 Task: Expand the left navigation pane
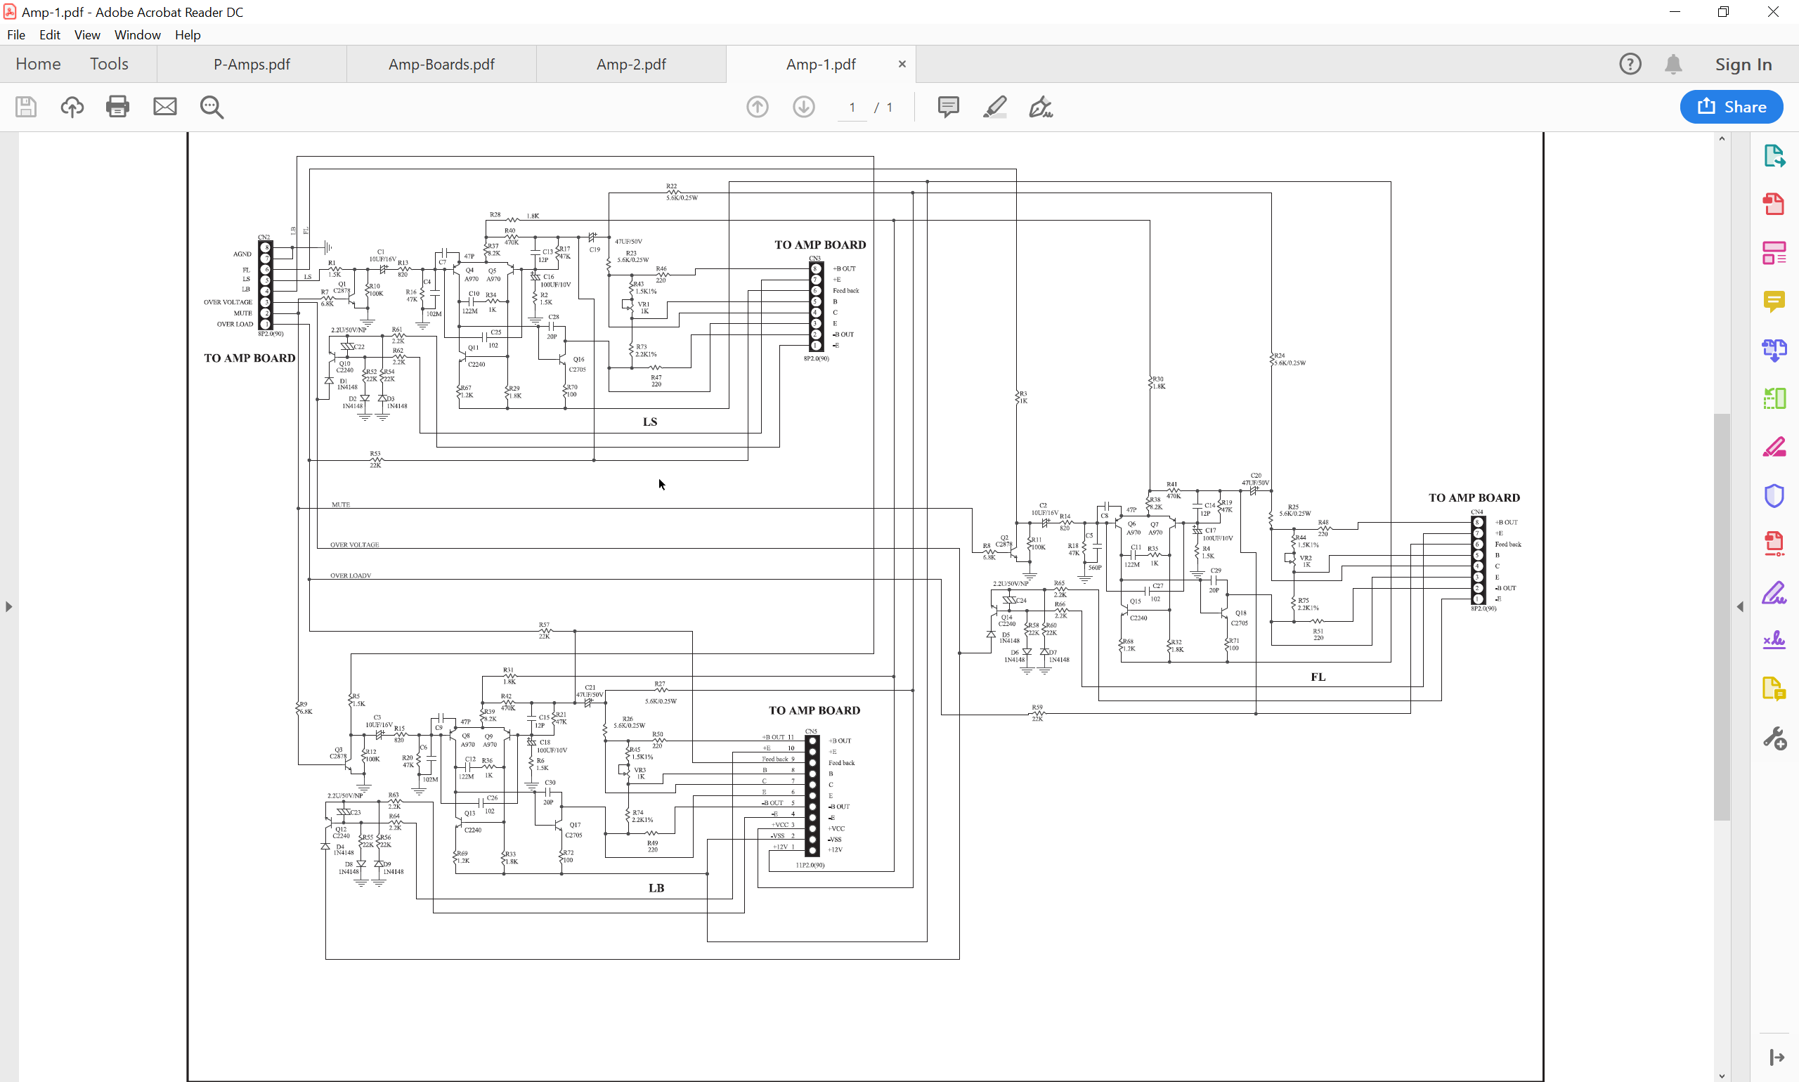point(8,606)
